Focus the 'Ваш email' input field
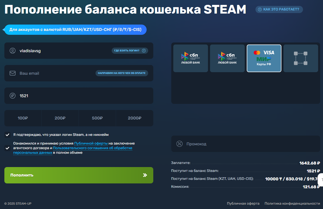The width and height of the screenshot is (323, 209). coord(79,73)
